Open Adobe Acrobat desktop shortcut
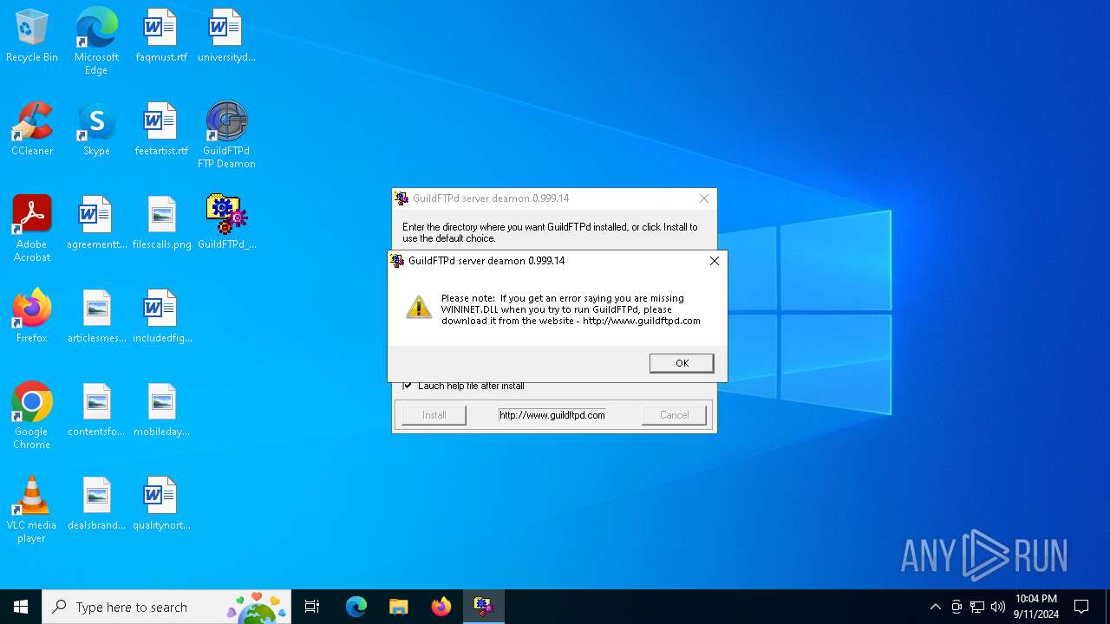 (32, 228)
